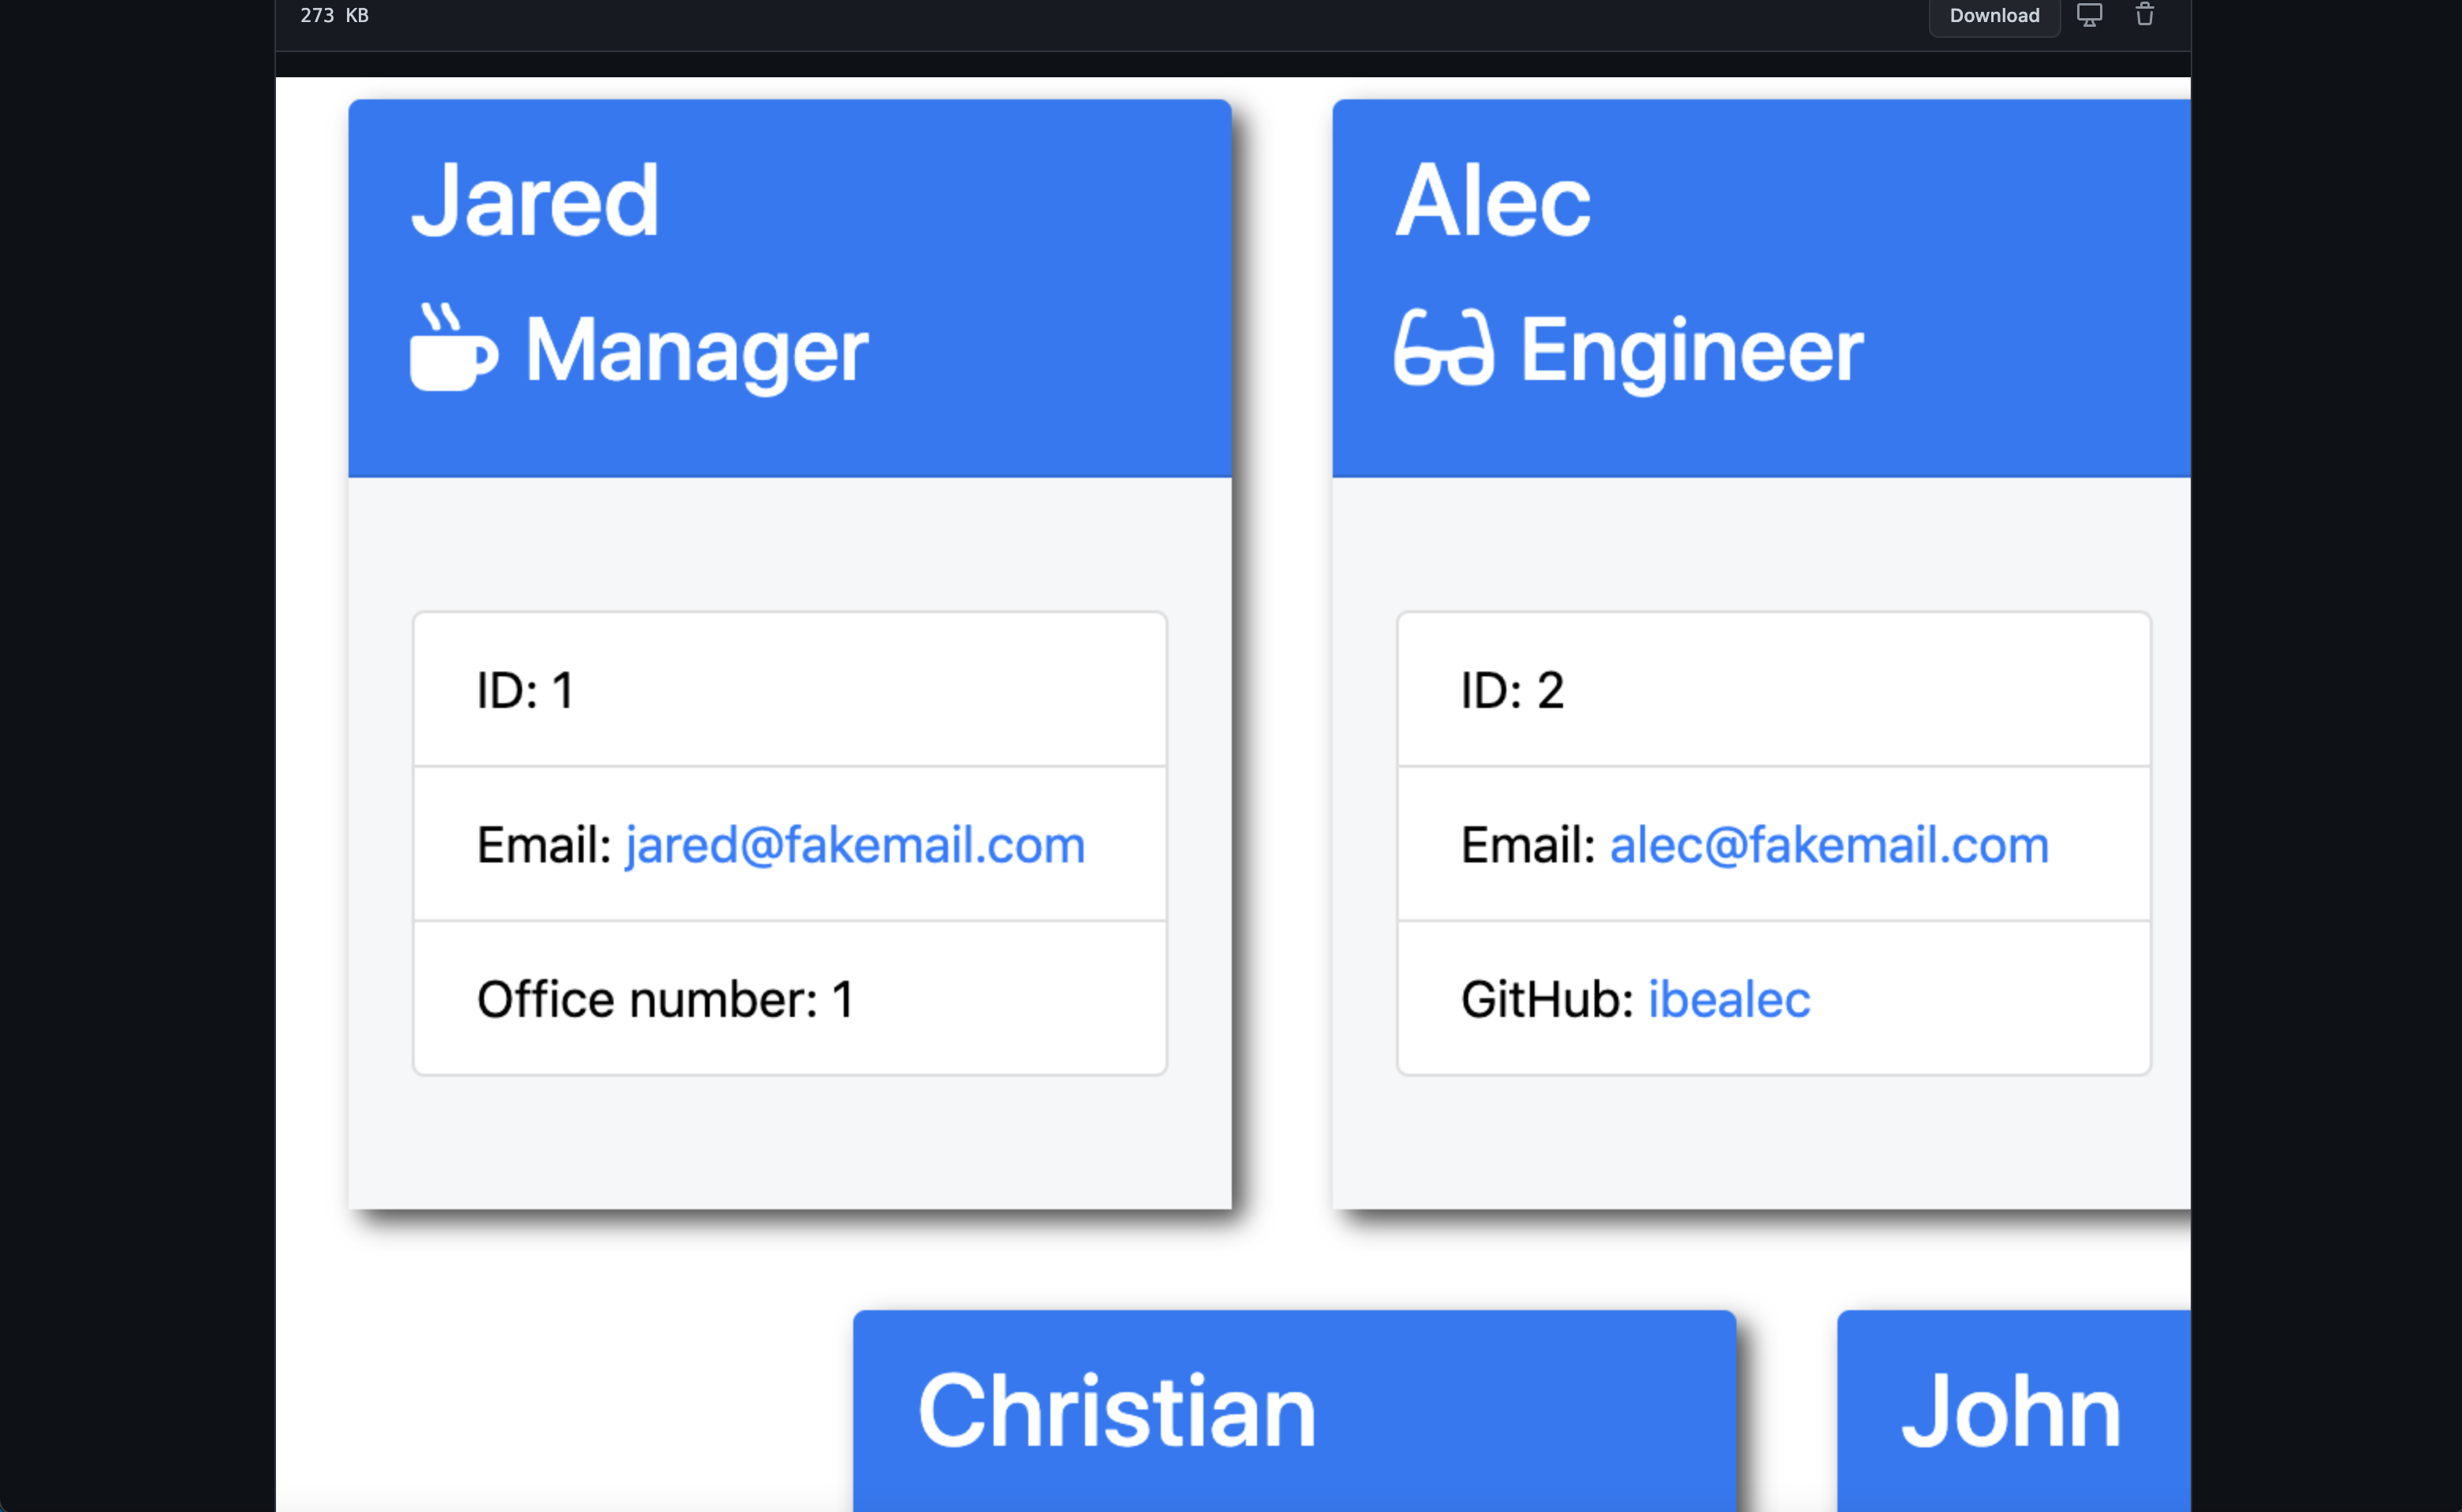Click the Christian card header
2462x1512 pixels.
click(1295, 1411)
